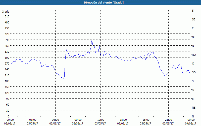The image size is (201, 126).
Task: Click the 30 value on the left axis
Action: pyautogui.click(x=8, y=111)
